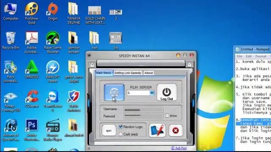Viewport: 271px width, 152px height.
Task: Click the SPEEDY INSTAN A4 title bar
Action: pos(134,56)
